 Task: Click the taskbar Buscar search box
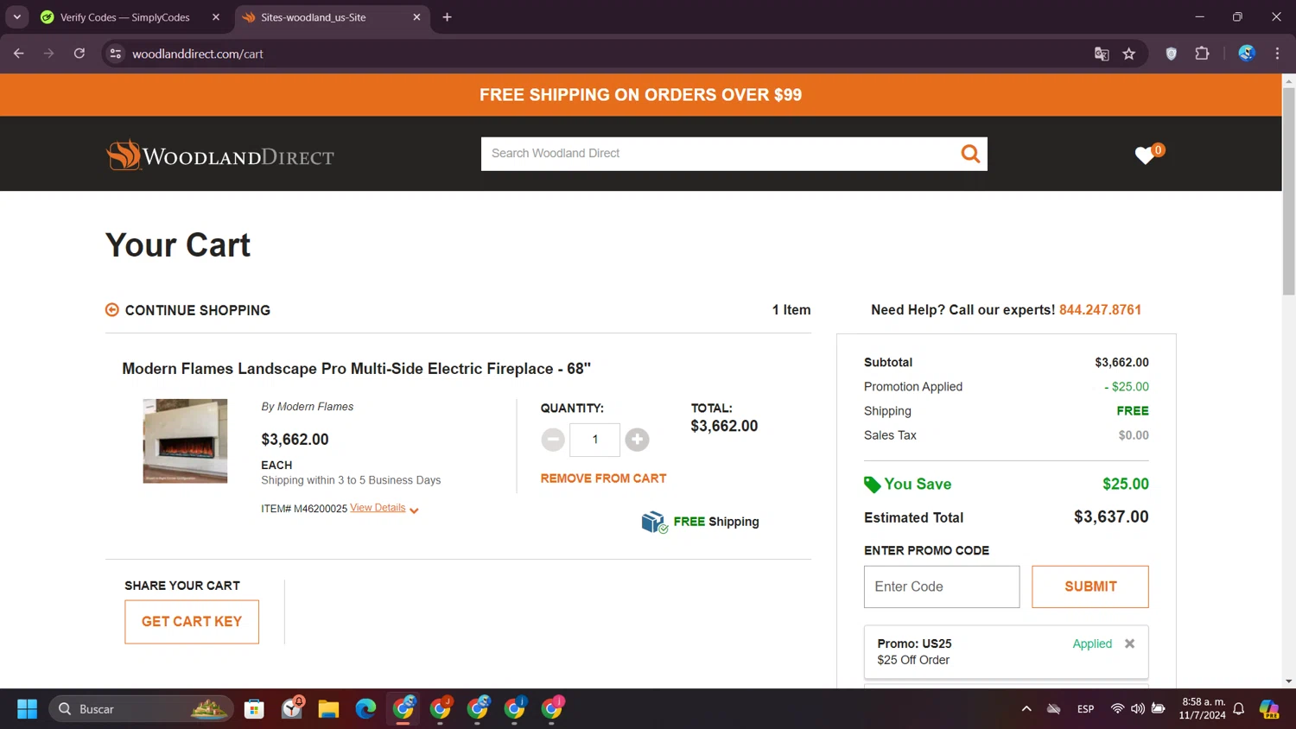[x=141, y=709]
